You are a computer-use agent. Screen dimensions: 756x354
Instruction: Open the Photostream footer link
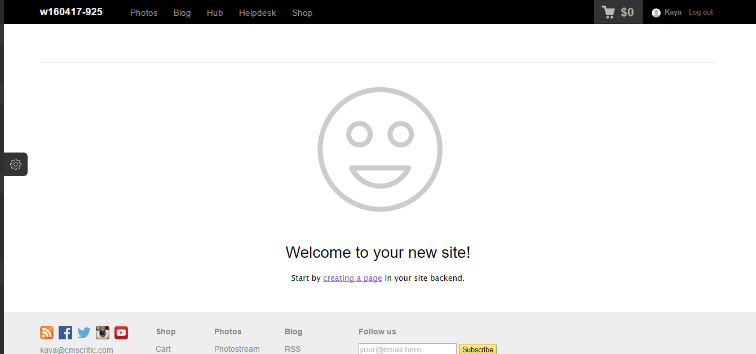pyautogui.click(x=237, y=349)
